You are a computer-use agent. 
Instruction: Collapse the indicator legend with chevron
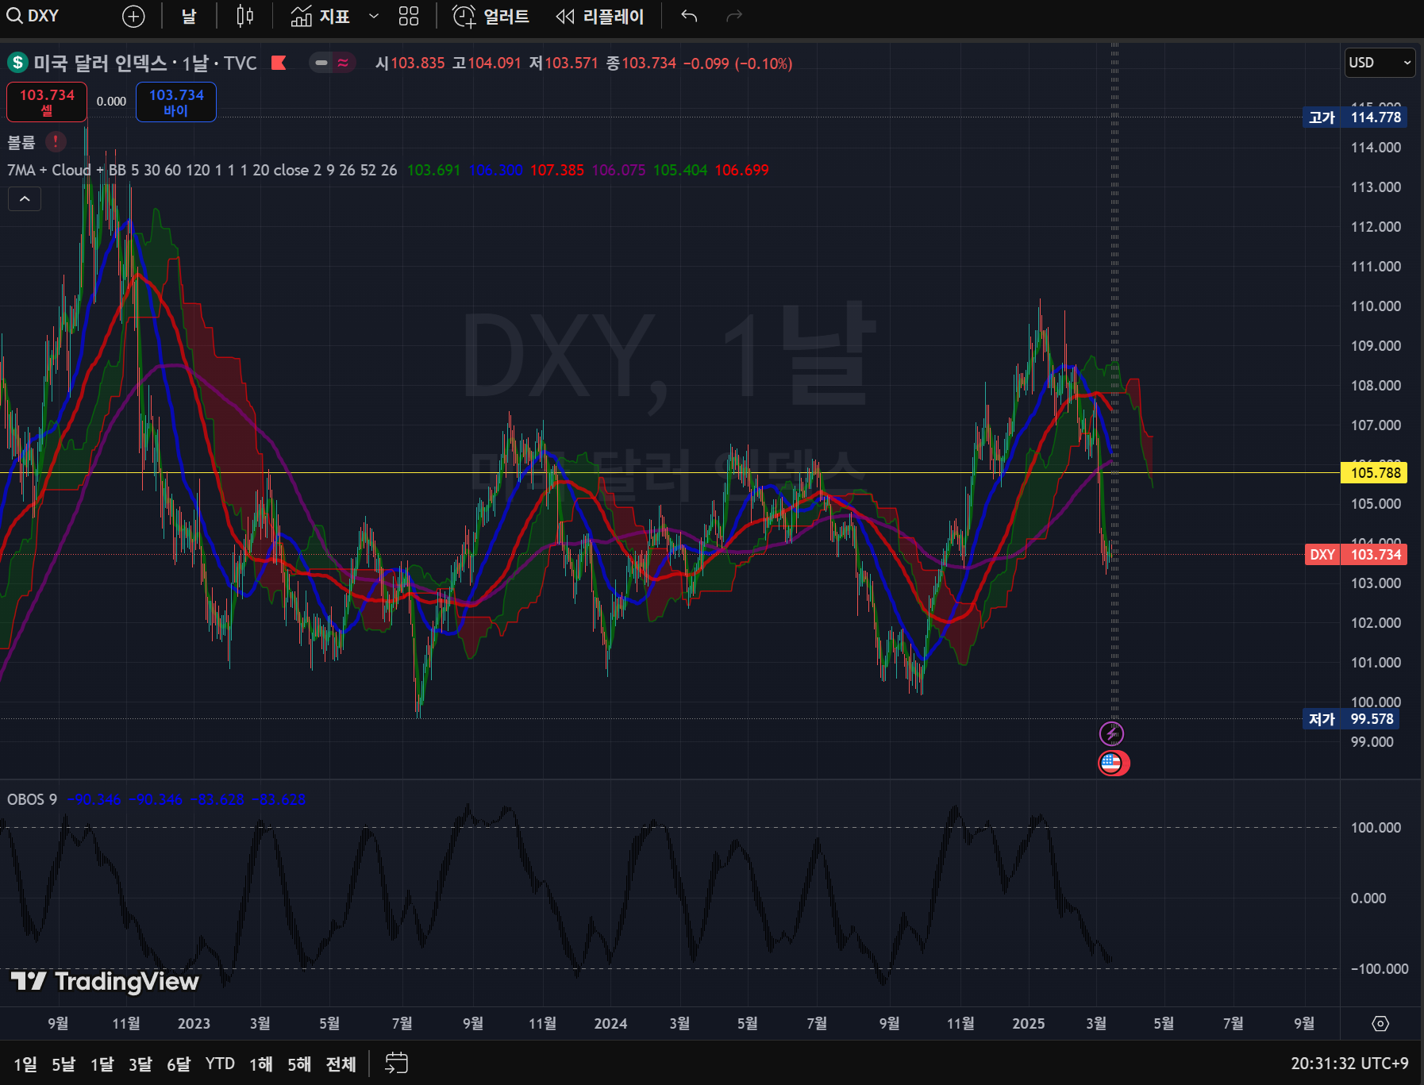click(x=25, y=198)
